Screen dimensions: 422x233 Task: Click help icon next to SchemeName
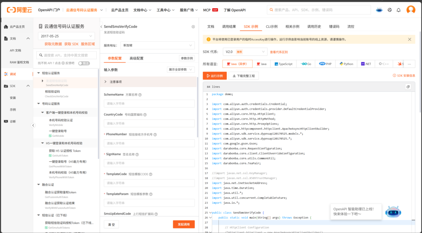[140, 95]
